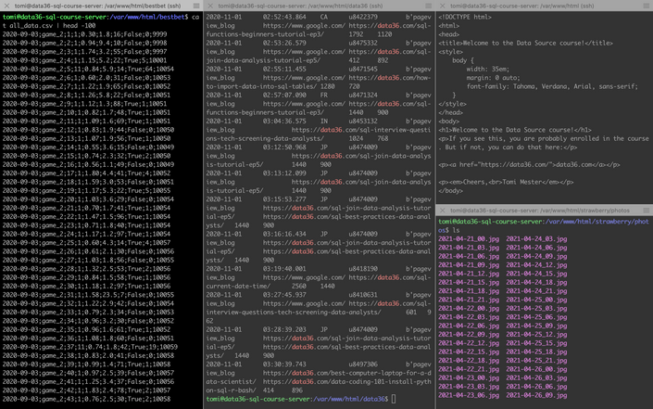The height and width of the screenshot is (409, 653).
Task: Focus the strawberry/photos pane title
Action: tap(540, 211)
